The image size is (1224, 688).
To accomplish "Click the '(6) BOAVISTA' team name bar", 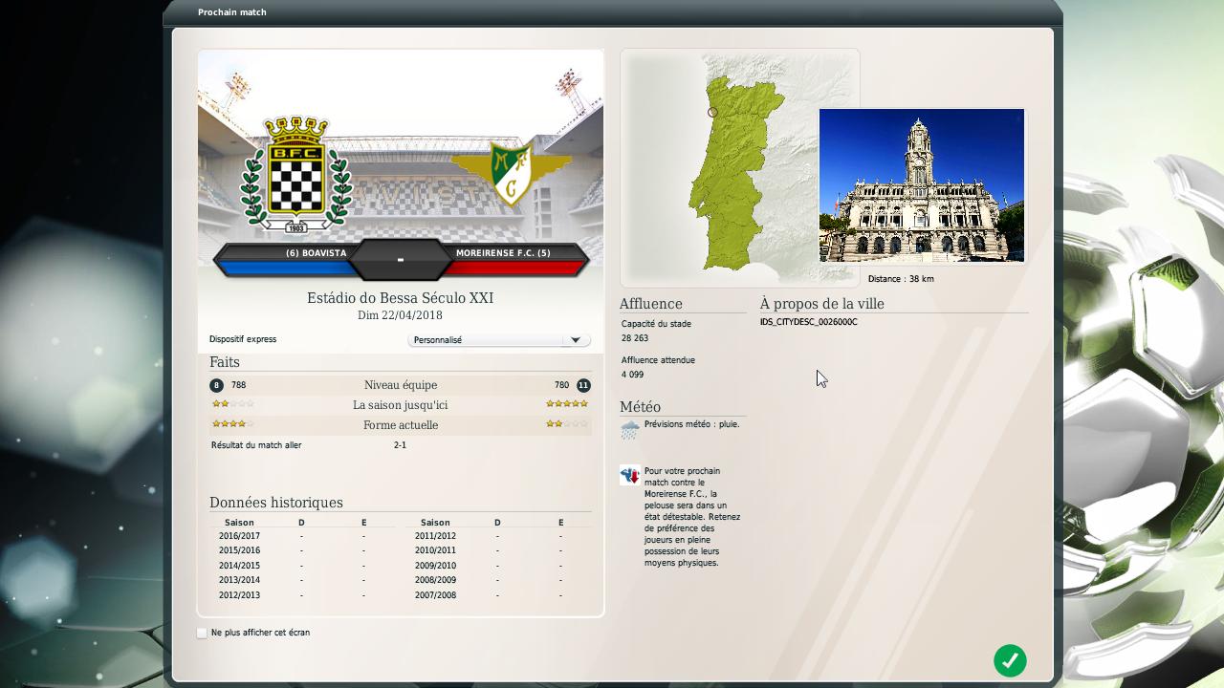I will pyautogui.click(x=316, y=253).
